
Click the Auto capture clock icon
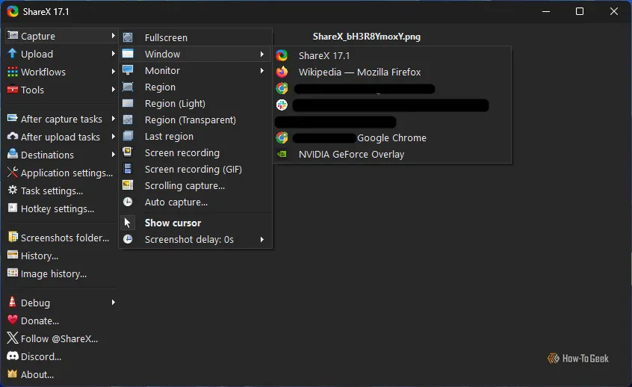(128, 202)
